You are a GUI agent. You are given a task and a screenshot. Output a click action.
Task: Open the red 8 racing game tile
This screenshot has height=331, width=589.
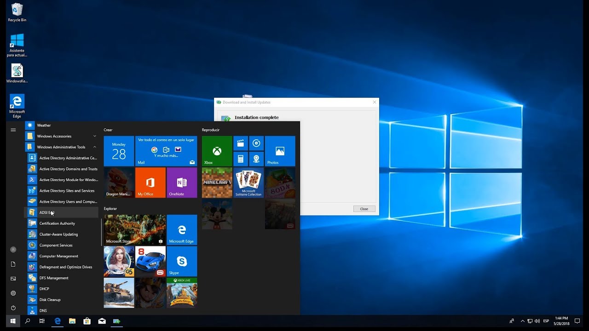[150, 261]
